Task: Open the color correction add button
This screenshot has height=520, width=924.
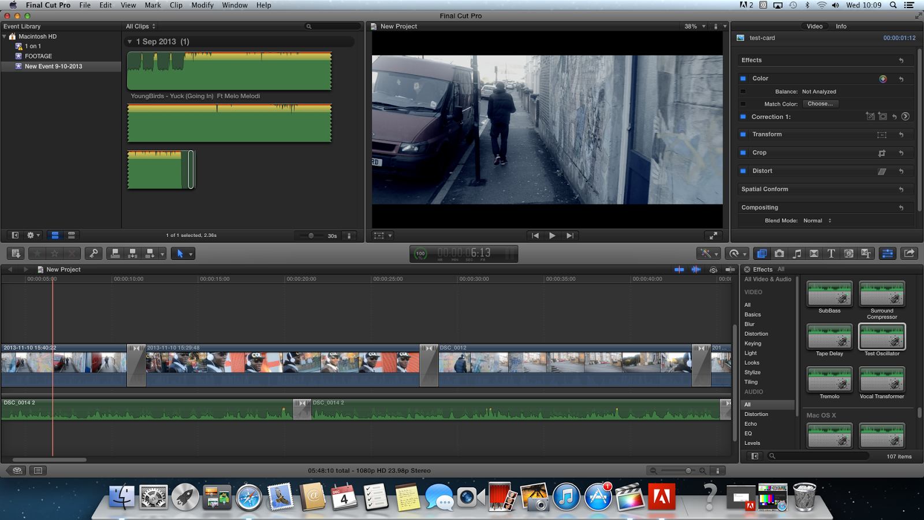Action: pyautogui.click(x=882, y=79)
